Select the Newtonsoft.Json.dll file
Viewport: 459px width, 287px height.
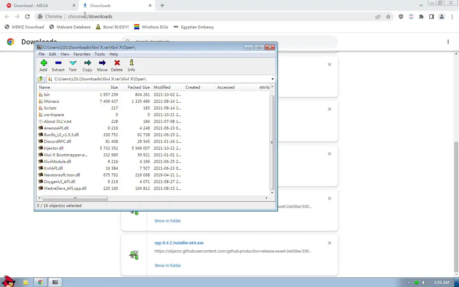[x=62, y=175]
